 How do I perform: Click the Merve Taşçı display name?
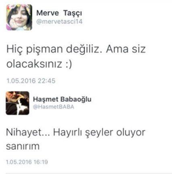pos(59,13)
